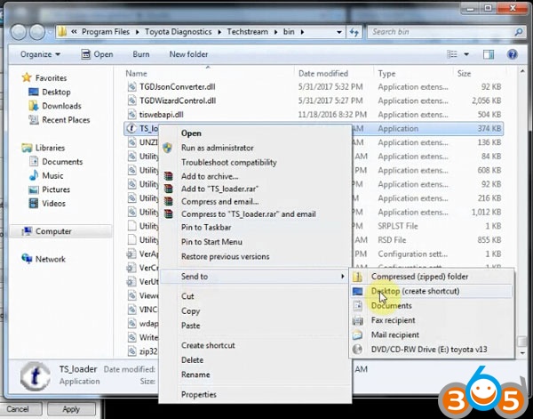
Task: Click the Desktop icon in Favorites
Action: tap(32, 92)
